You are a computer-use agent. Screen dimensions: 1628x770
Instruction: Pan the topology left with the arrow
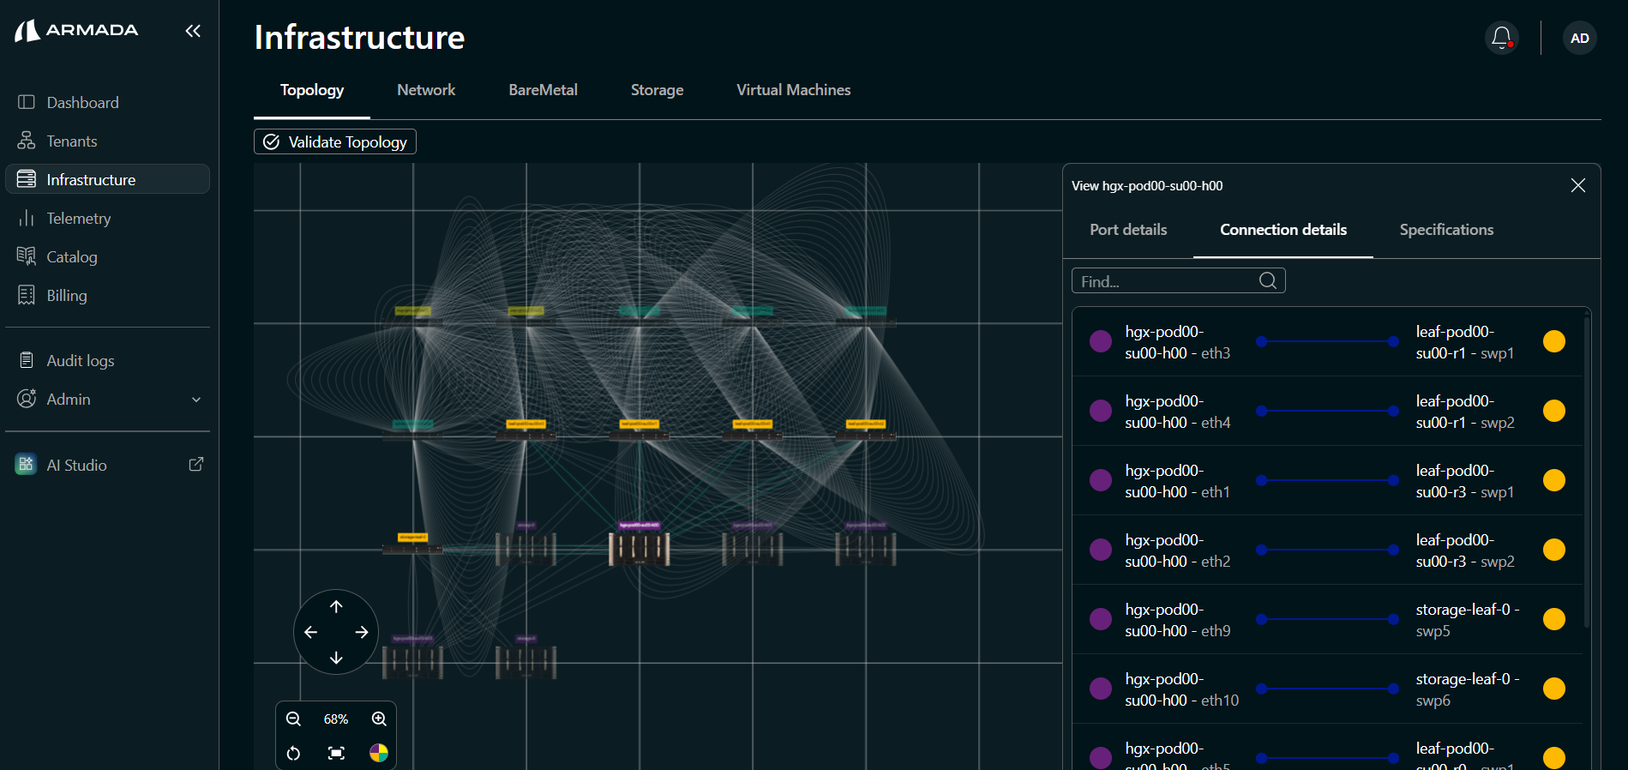[310, 632]
